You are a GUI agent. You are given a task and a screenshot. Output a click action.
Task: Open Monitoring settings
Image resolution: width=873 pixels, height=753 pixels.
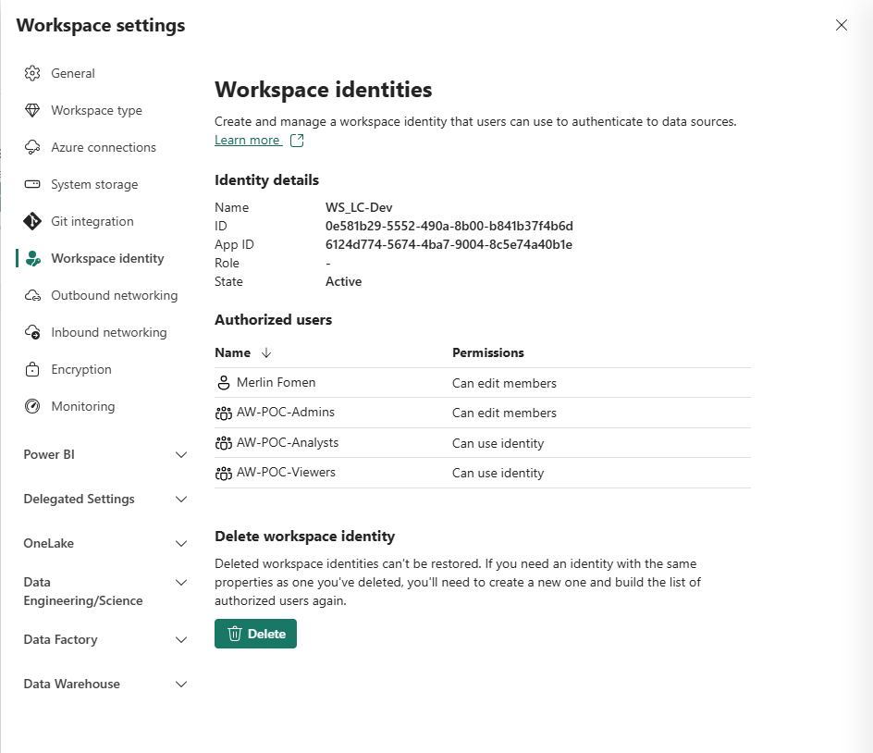pyautogui.click(x=83, y=406)
